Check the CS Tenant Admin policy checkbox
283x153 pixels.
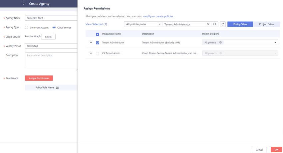tap(98, 54)
